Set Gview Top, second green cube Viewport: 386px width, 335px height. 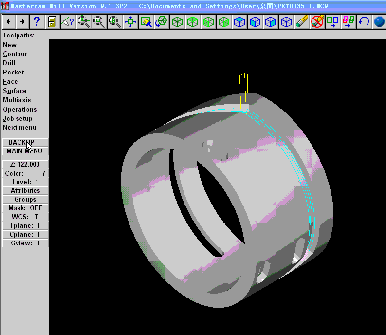193,22
